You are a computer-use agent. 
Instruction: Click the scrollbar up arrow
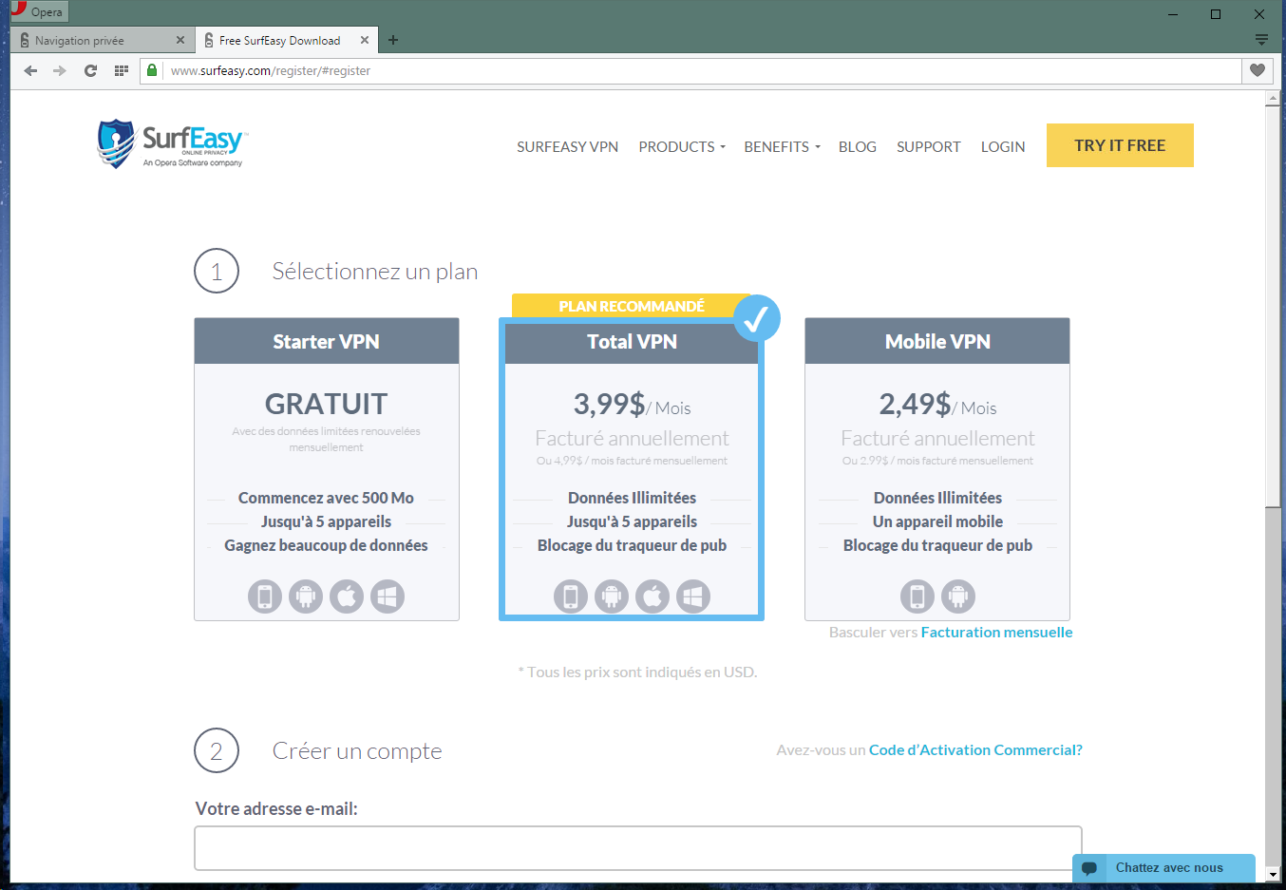[x=1273, y=100]
